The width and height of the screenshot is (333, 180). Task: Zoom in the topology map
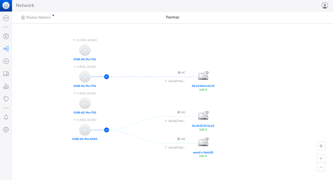pyautogui.click(x=321, y=159)
